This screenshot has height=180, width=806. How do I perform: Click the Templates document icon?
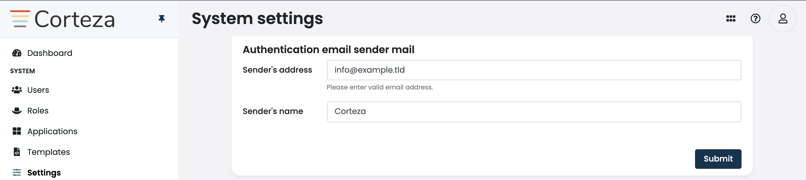click(x=16, y=152)
